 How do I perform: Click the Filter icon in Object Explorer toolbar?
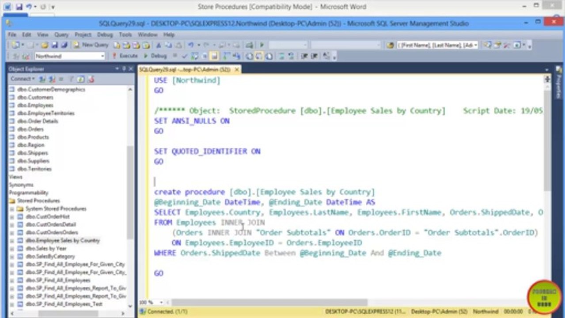click(71, 79)
